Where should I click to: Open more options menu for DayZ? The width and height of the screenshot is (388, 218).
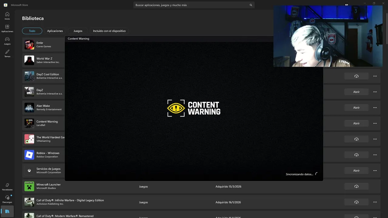375,92
